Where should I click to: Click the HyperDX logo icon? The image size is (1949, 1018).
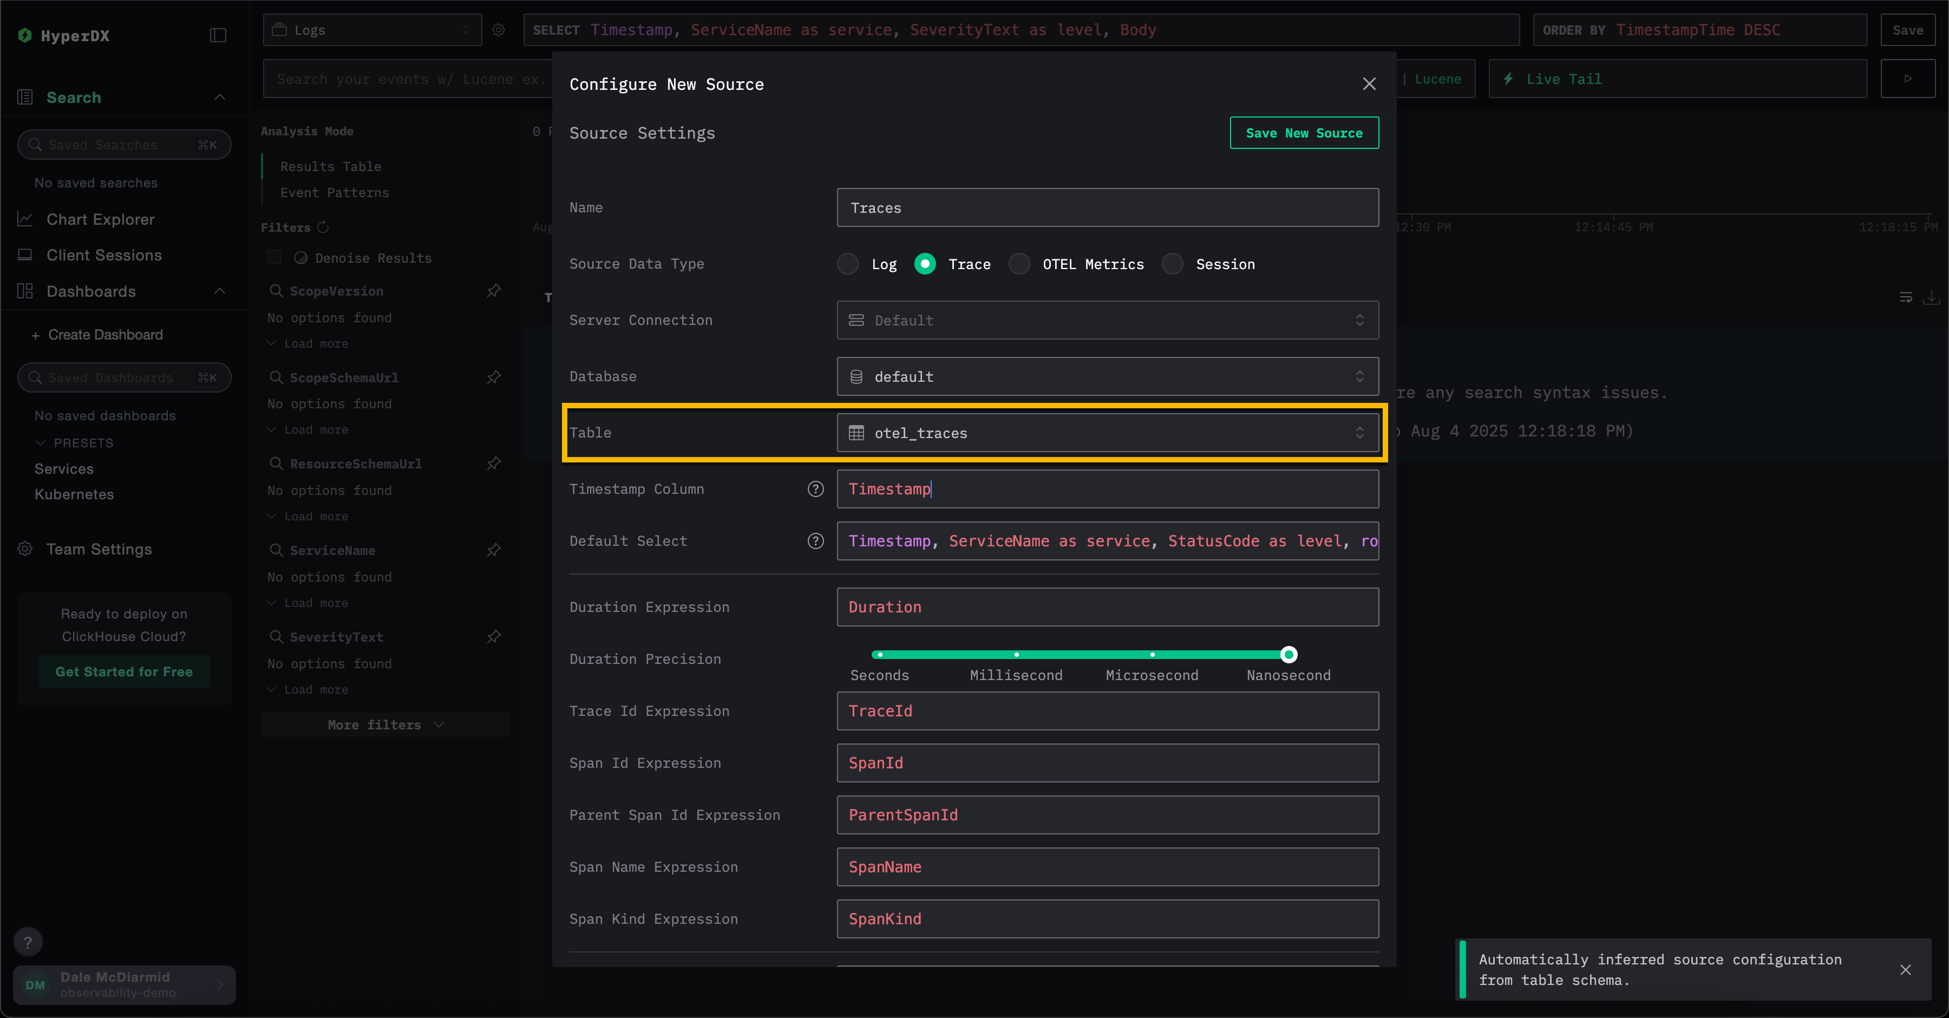click(25, 35)
